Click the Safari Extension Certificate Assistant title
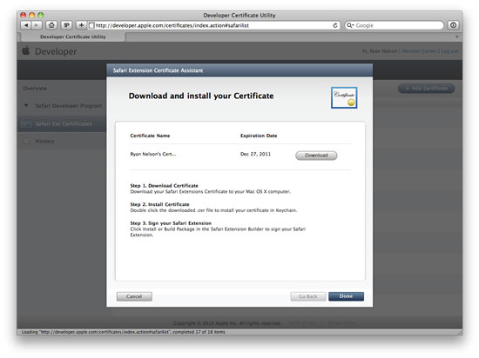The image size is (479, 358). [x=158, y=70]
